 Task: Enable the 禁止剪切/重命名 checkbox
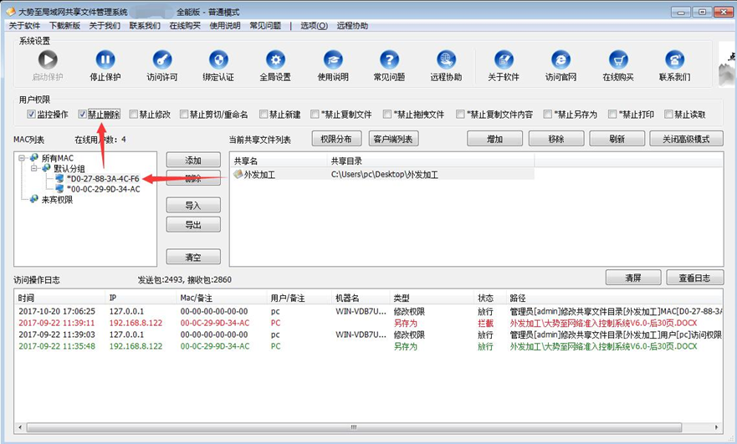[184, 115]
